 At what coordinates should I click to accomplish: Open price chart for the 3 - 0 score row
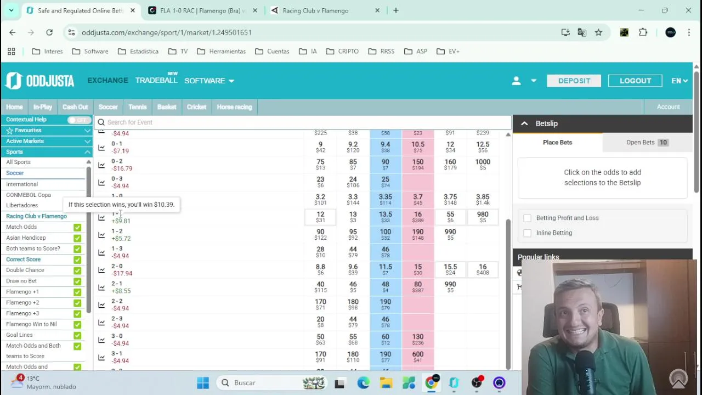(x=101, y=340)
